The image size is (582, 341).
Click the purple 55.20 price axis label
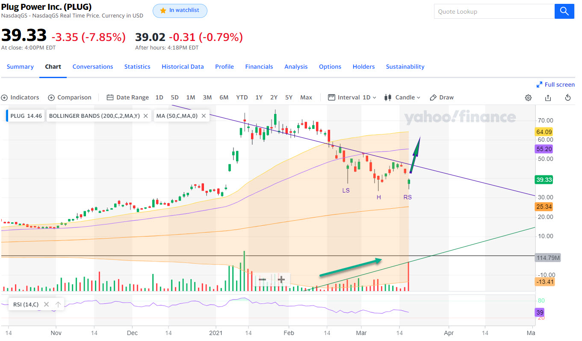pos(544,149)
